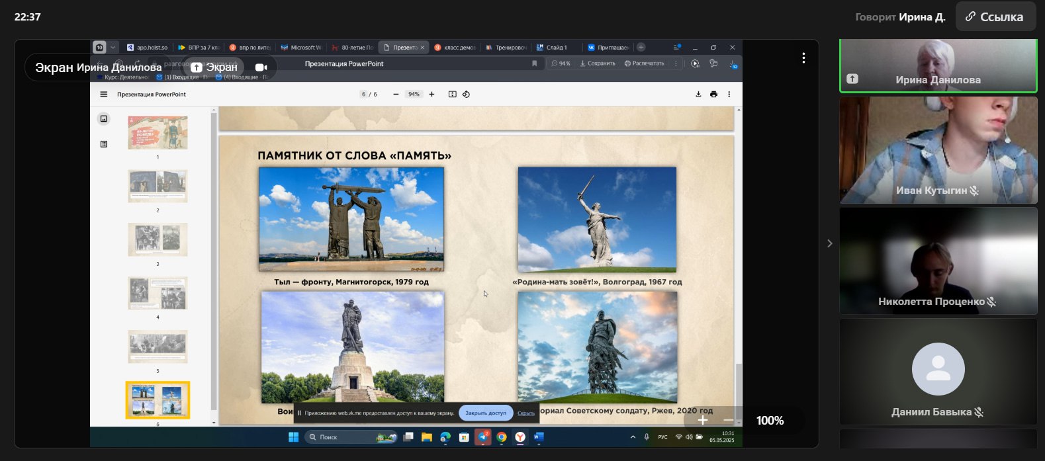Open a new browser tab
Screen dimensions: 1045x461
[x=641, y=47]
